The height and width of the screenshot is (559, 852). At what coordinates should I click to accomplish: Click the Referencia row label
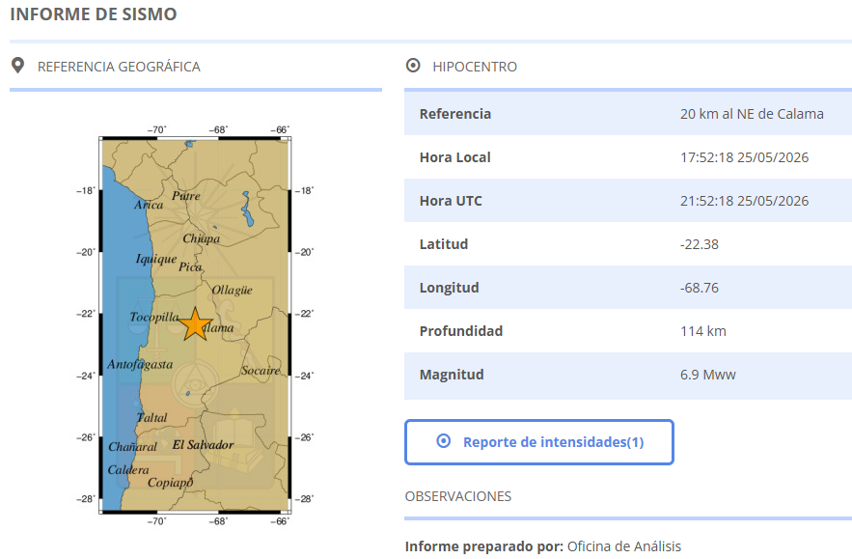455,114
